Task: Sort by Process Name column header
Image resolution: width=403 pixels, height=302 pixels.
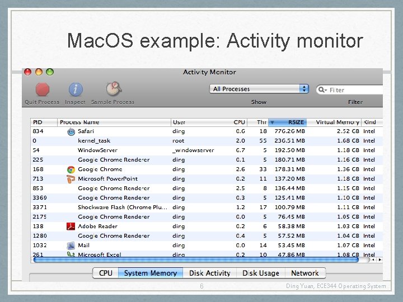Action: tap(114, 122)
